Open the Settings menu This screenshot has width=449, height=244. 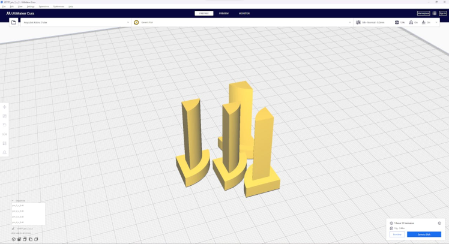click(31, 6)
